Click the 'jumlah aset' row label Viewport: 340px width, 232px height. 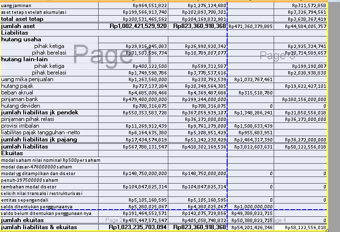(x=49, y=26)
